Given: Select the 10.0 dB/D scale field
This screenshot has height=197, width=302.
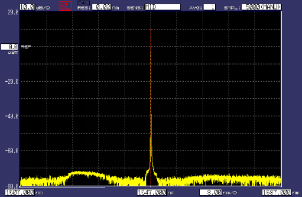Looking at the screenshot, I should pos(27,7).
